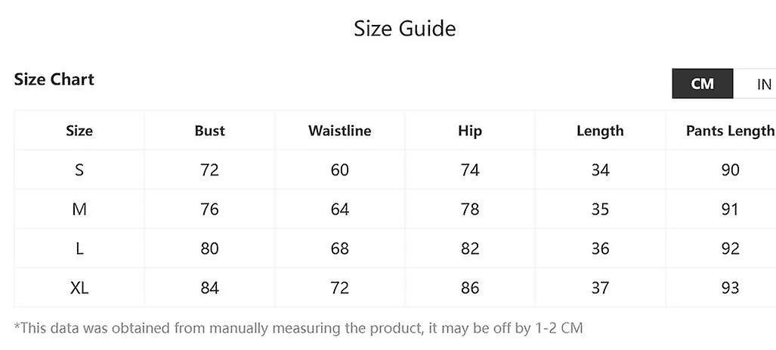Select the M size row label
Image resolution: width=776 pixels, height=350 pixels.
pyautogui.click(x=79, y=209)
